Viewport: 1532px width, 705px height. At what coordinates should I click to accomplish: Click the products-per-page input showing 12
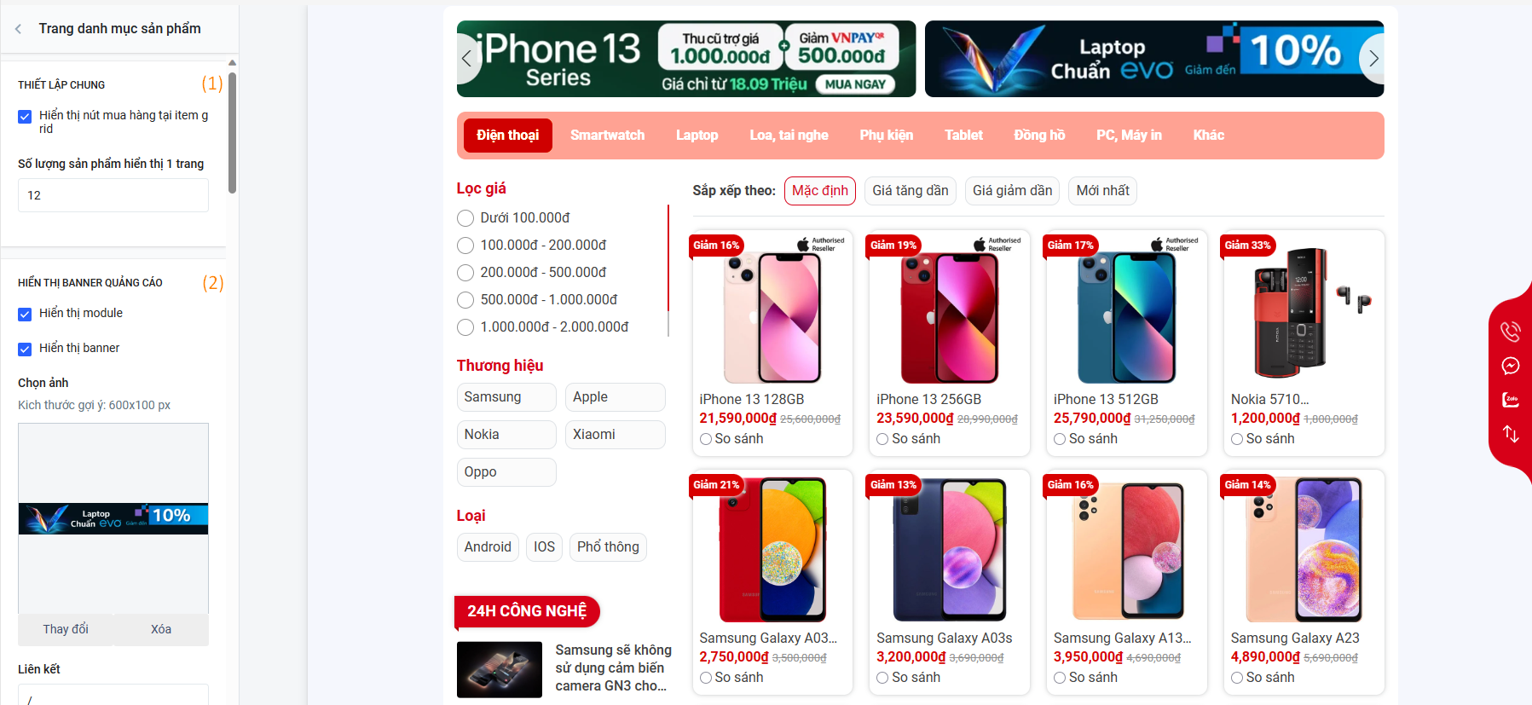coord(113,195)
